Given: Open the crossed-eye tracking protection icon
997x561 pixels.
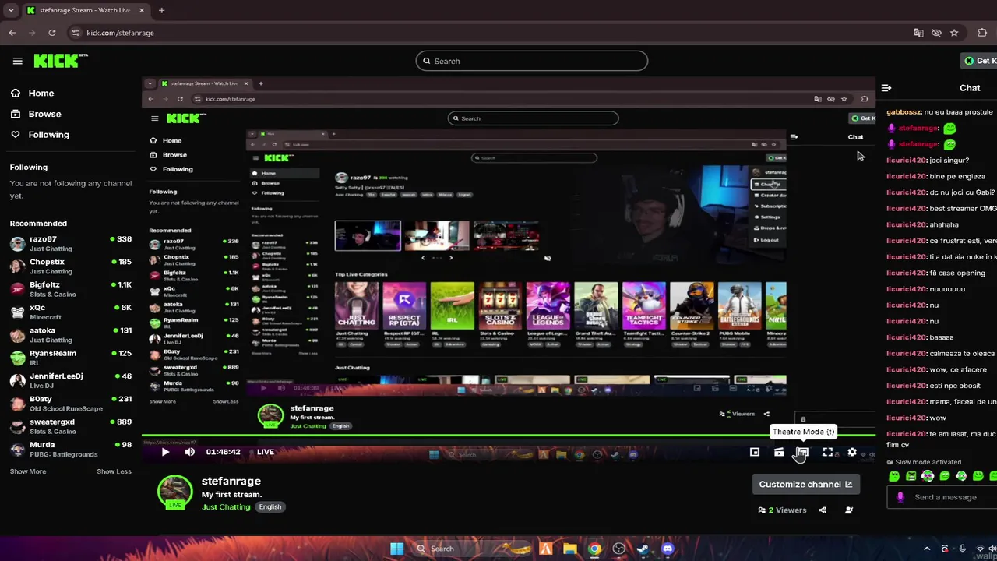Looking at the screenshot, I should 936,33.
